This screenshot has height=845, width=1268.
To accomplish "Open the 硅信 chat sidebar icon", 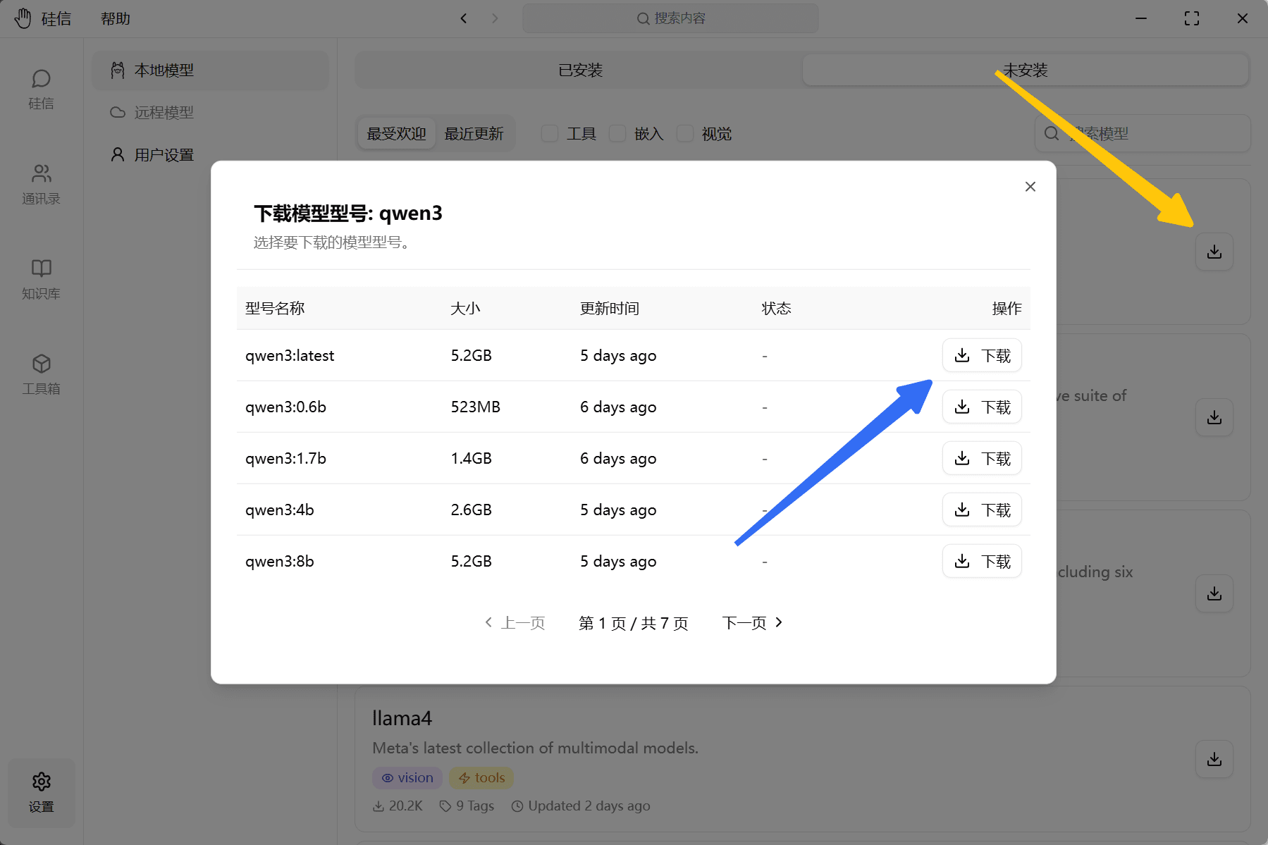I will [41, 89].
